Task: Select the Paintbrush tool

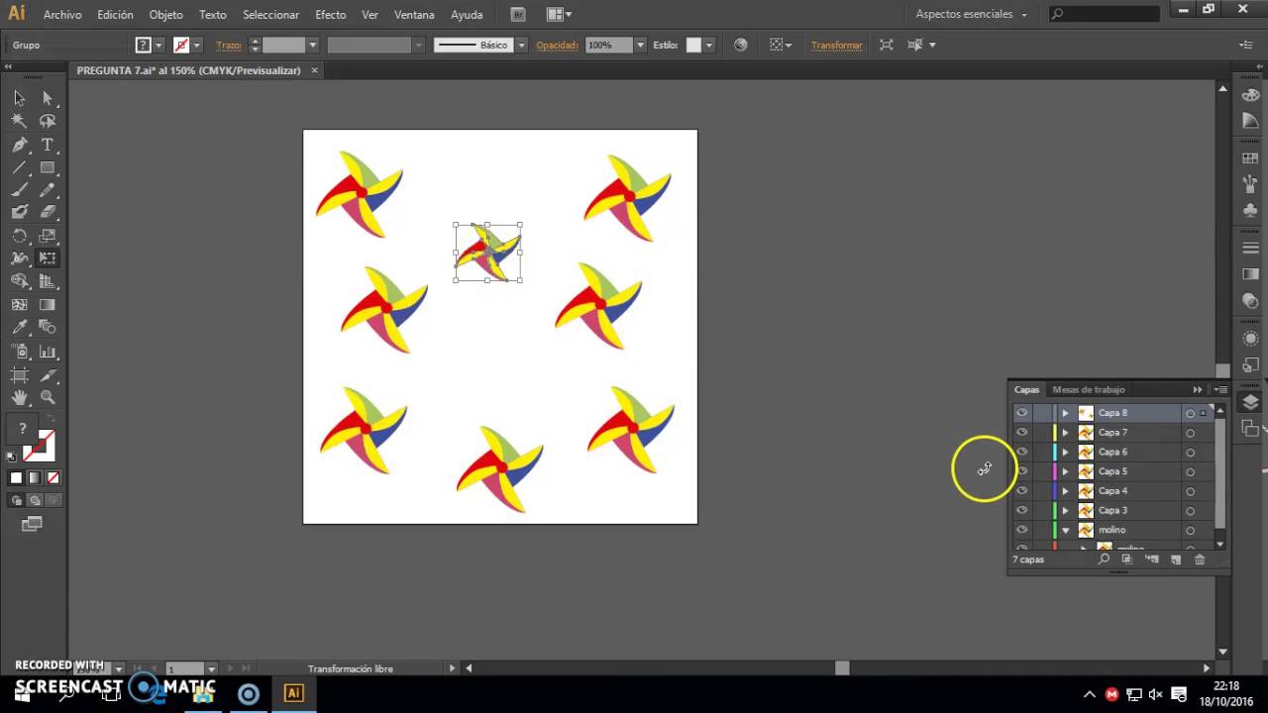Action: click(x=19, y=190)
